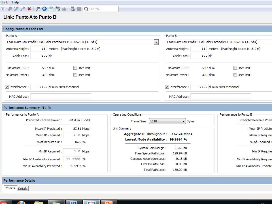Open Firefox from the taskbar
The width and height of the screenshot is (272, 204).
click(21, 202)
